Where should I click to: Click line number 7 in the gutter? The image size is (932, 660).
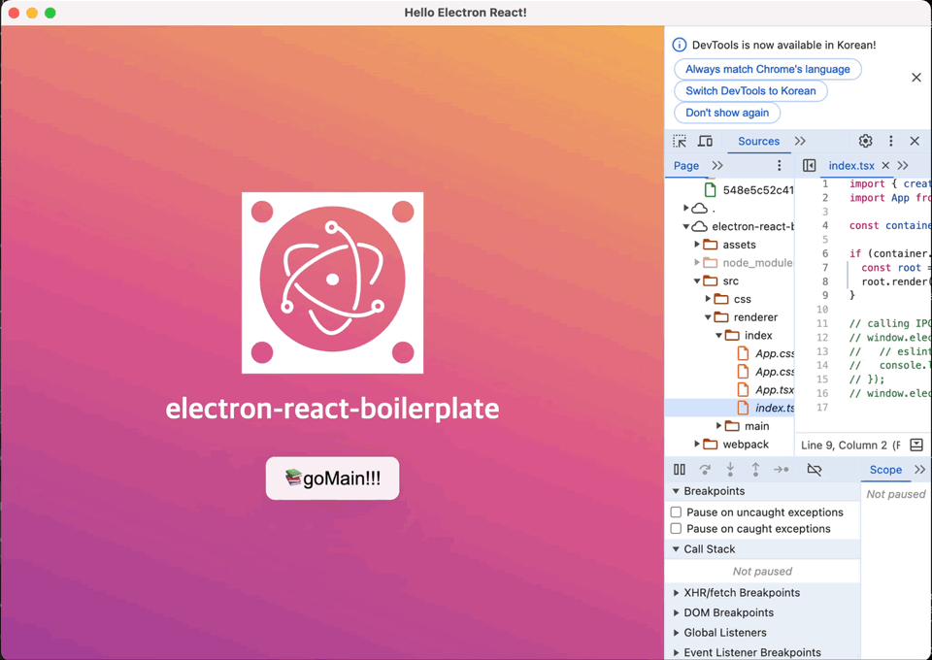825,267
